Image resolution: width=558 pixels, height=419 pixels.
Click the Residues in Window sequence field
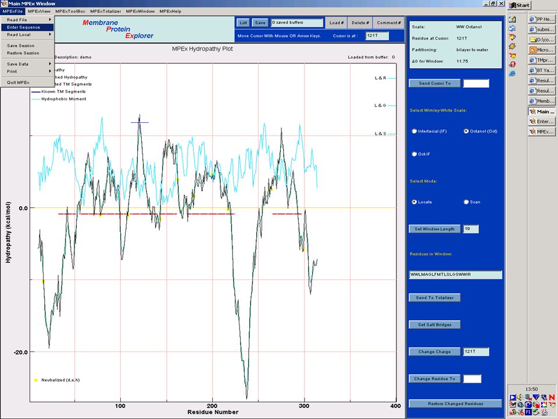point(456,275)
